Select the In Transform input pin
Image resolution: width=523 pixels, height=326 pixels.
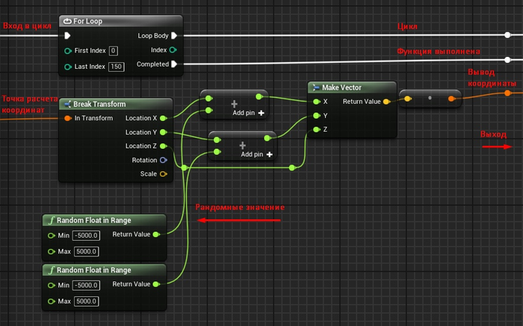point(68,118)
